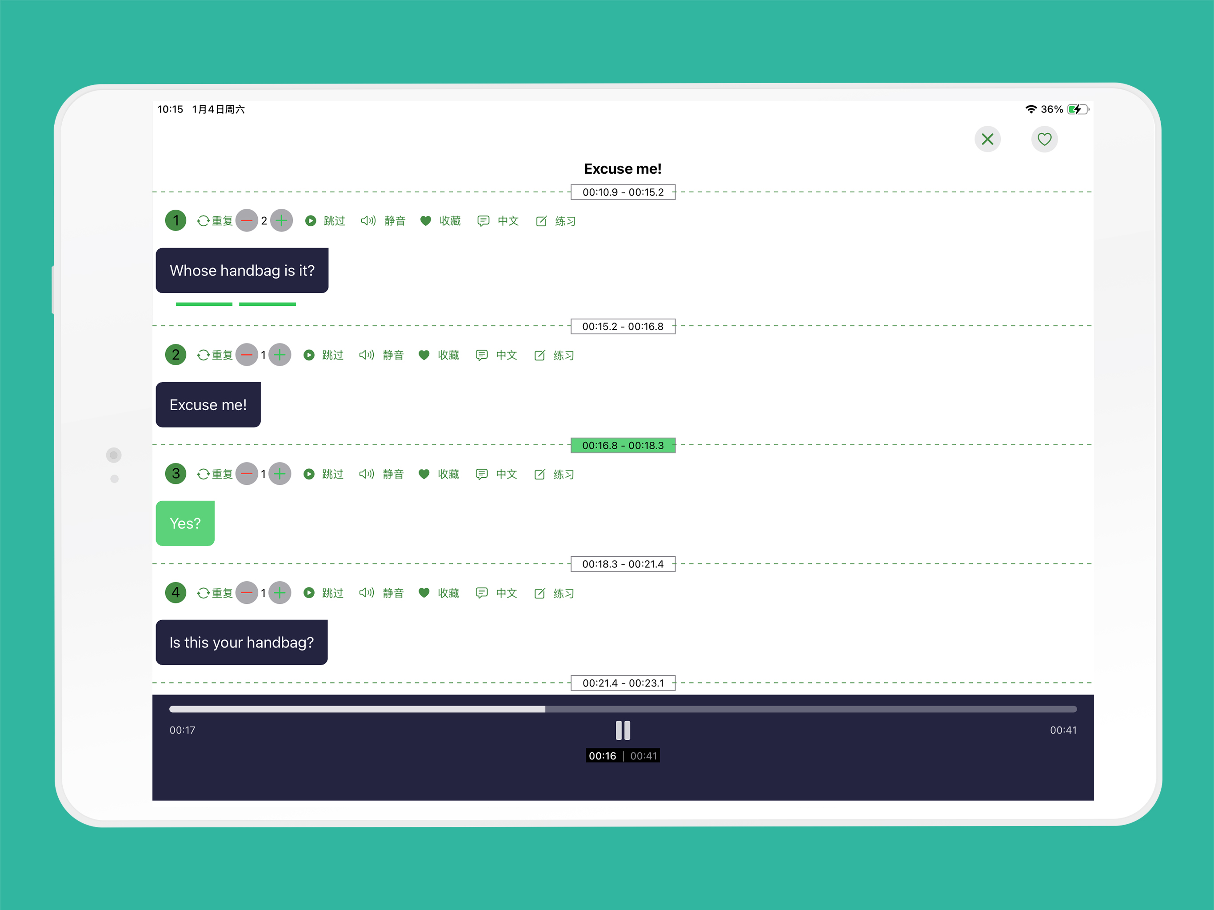This screenshot has height=910, width=1214.
Task: Pause the audio playback
Action: (623, 730)
